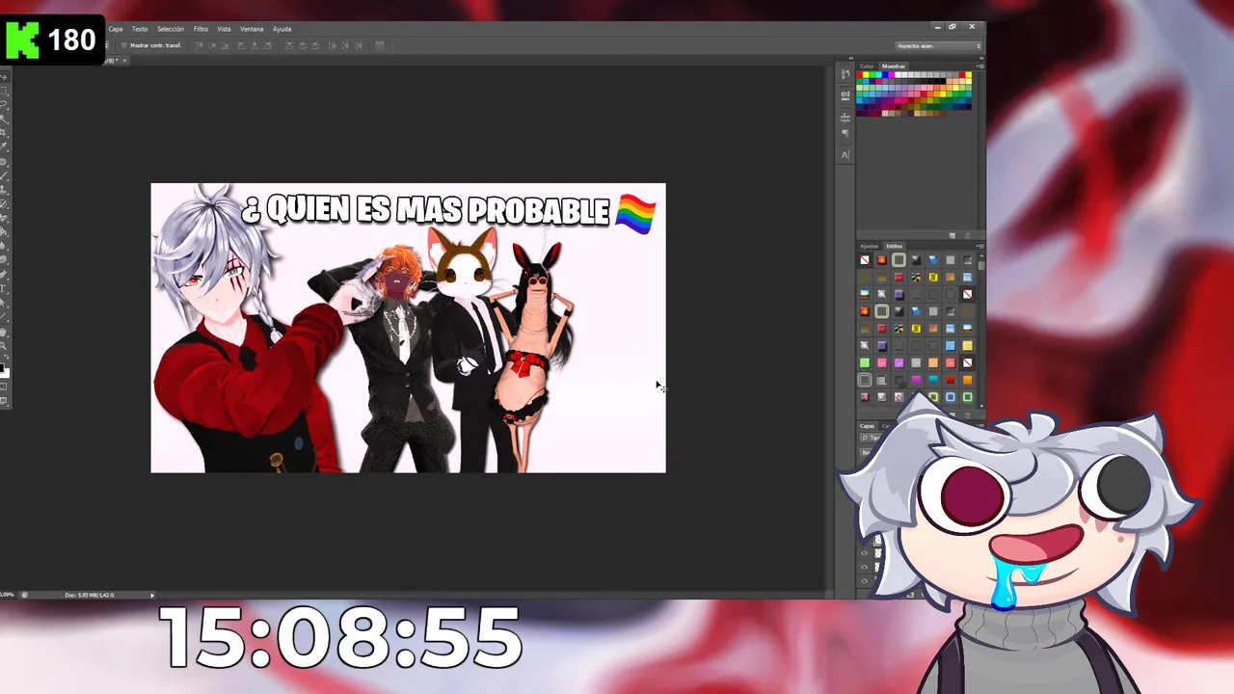The image size is (1234, 694).
Task: Click distribute left edges icon
Action: [x=332, y=45]
